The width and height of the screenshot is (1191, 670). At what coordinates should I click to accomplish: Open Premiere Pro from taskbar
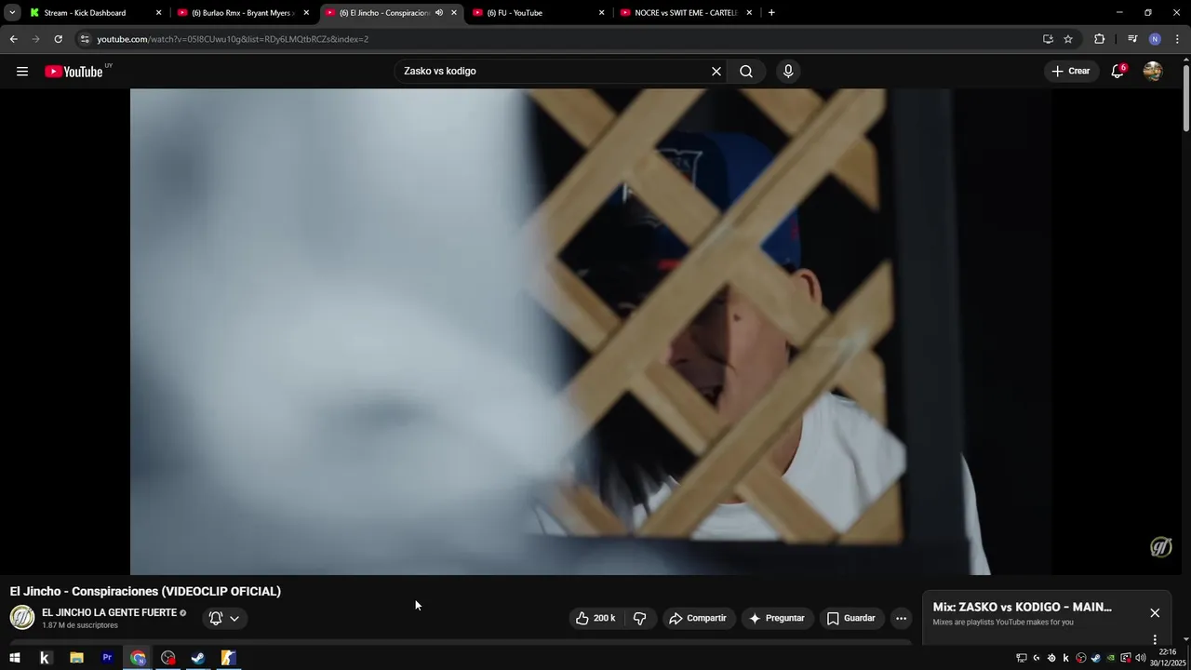click(107, 658)
